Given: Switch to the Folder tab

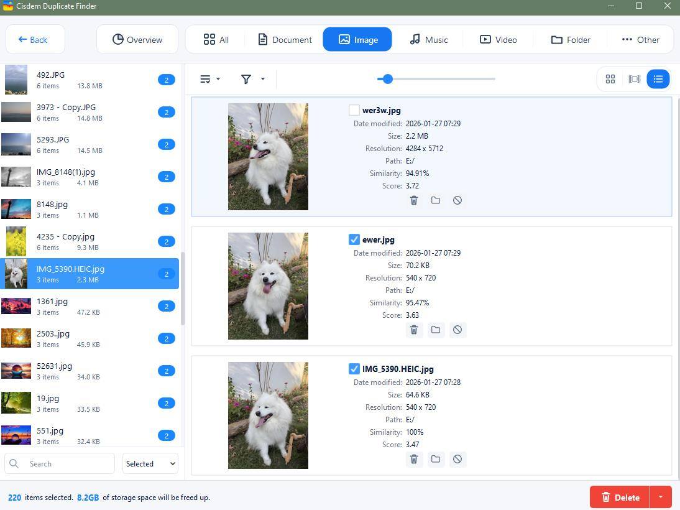Looking at the screenshot, I should pyautogui.click(x=570, y=40).
